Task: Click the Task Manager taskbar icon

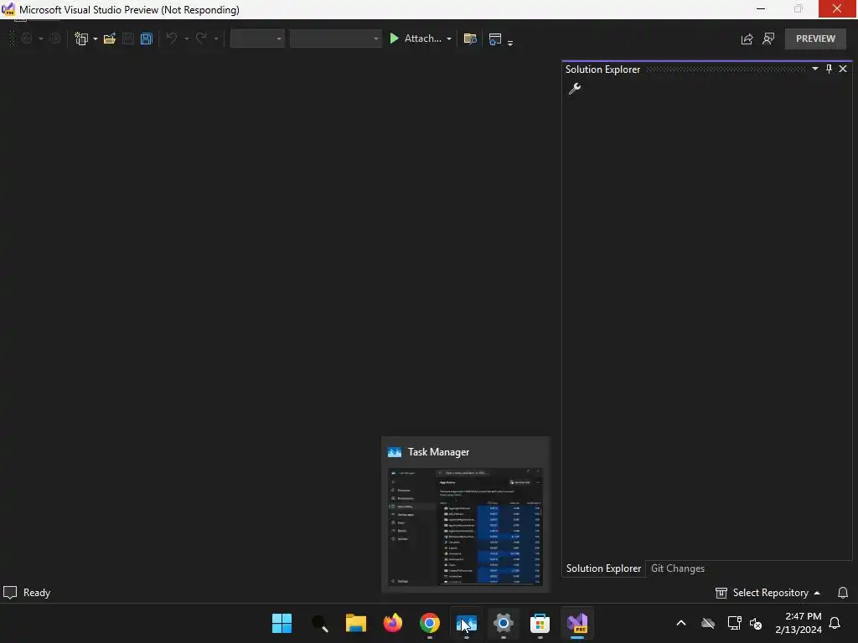Action: click(x=466, y=623)
